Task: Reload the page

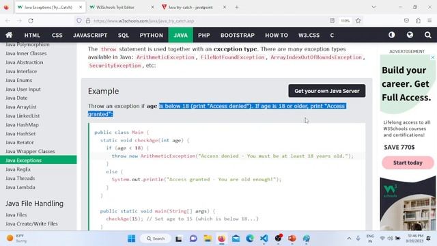Action: click(31, 20)
